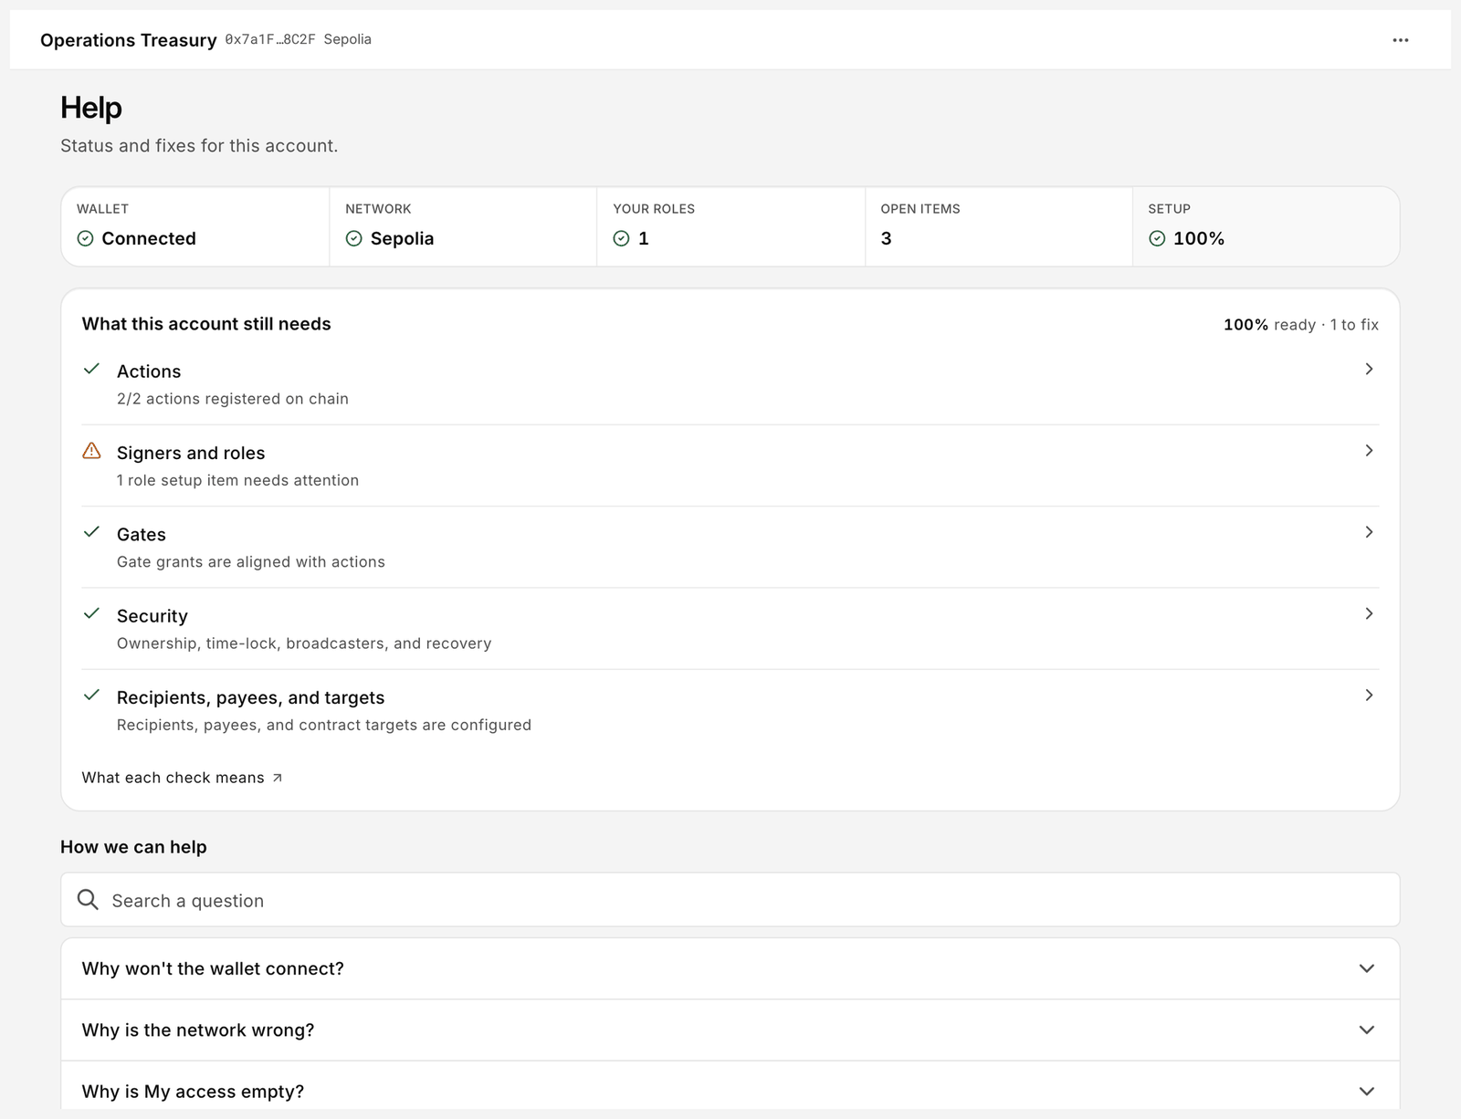Click the 0x7a1F…8C2F address text
The width and height of the screenshot is (1461, 1119).
(270, 39)
